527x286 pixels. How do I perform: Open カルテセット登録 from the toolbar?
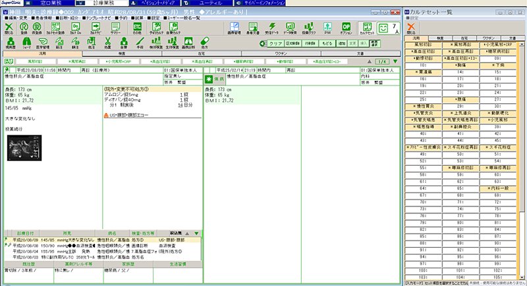click(x=55, y=28)
